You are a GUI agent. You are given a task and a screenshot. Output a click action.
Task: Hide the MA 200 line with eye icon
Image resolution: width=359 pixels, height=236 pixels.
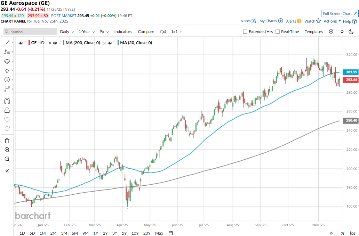tap(55, 43)
